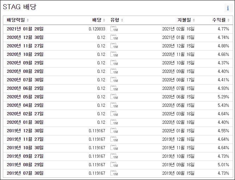The height and width of the screenshot is (180, 235).
Task: Click payment date 2021년 02월 16일
Action: [x=178, y=29]
